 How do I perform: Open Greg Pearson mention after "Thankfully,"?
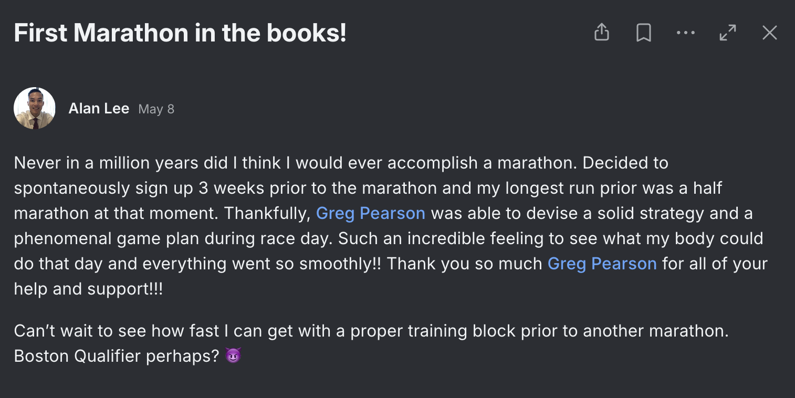tap(371, 213)
